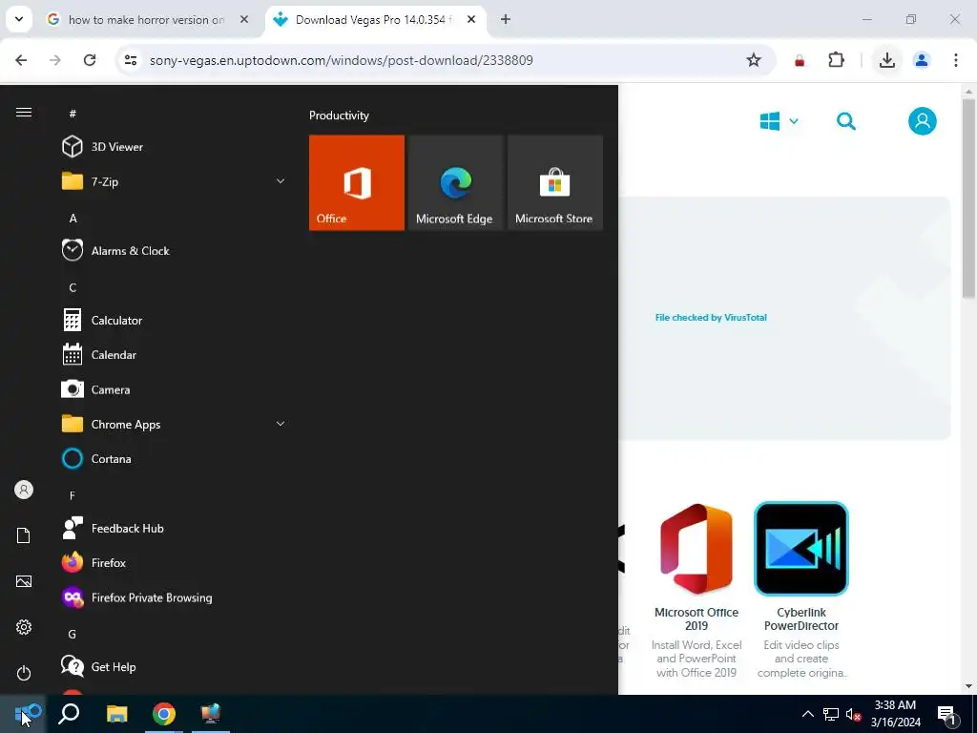Go back to the previous page

click(x=21, y=60)
